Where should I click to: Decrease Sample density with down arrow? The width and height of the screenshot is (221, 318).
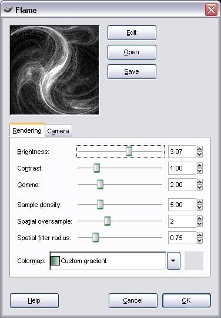point(200,208)
